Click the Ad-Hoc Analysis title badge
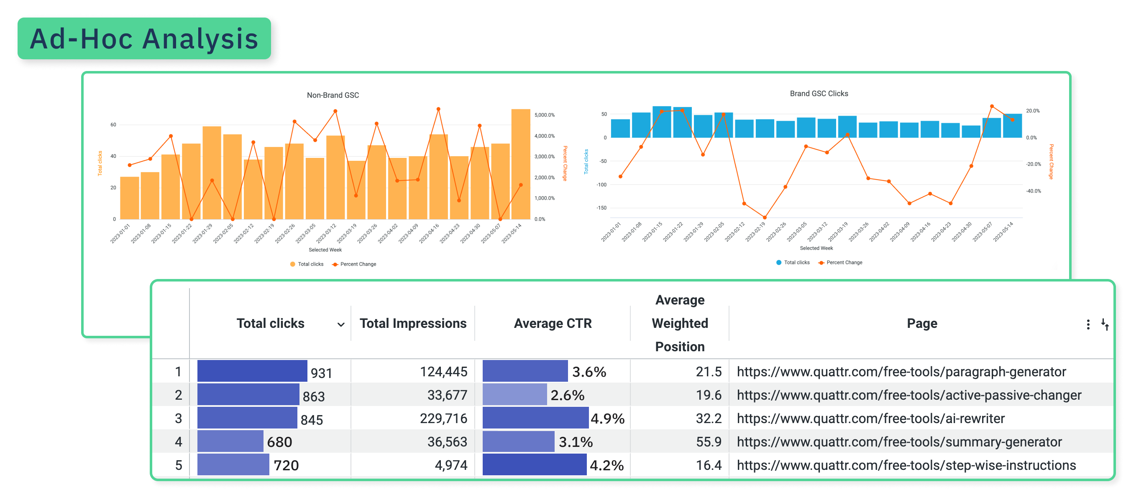Image resolution: width=1131 pixels, height=492 pixels. [x=144, y=38]
